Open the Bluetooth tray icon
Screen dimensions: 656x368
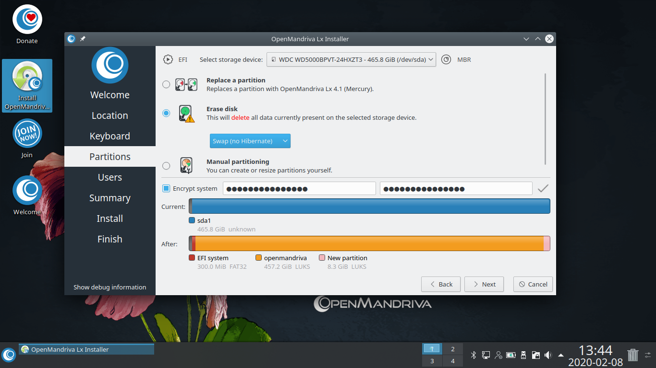(473, 355)
